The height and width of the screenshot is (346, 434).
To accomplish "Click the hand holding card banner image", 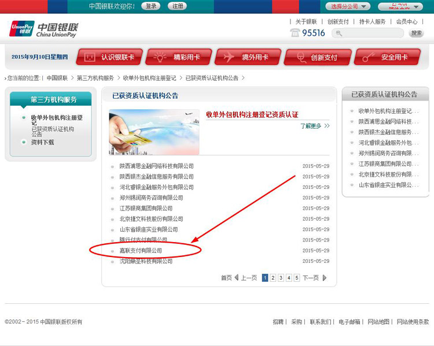I will (x=154, y=132).
